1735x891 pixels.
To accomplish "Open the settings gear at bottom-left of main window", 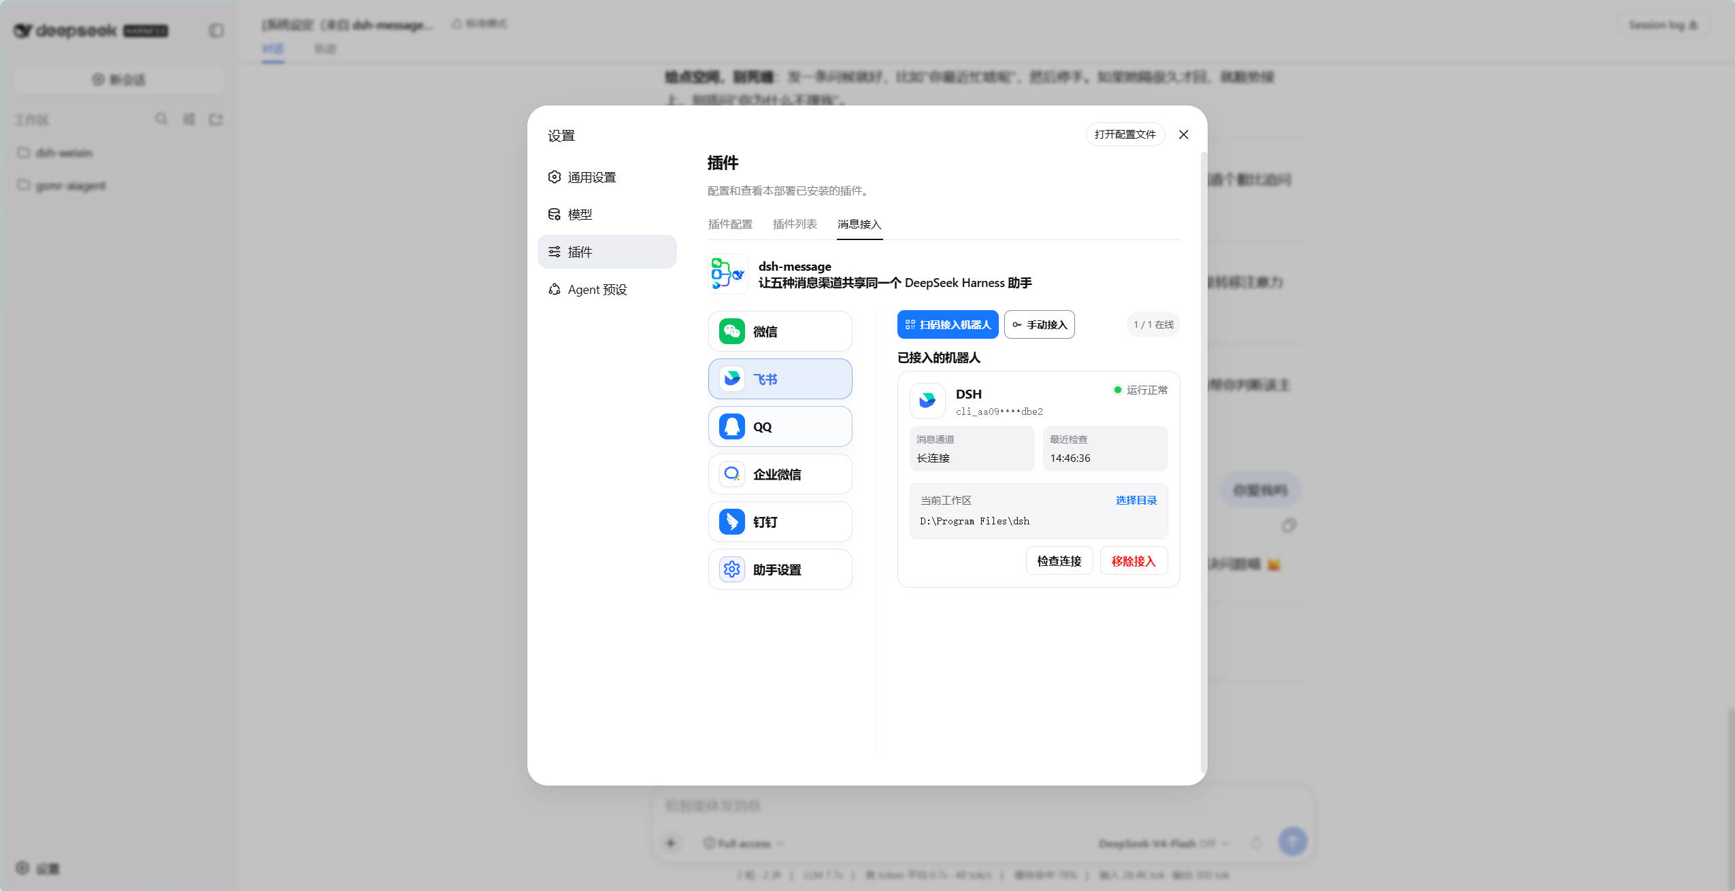I will pos(37,868).
